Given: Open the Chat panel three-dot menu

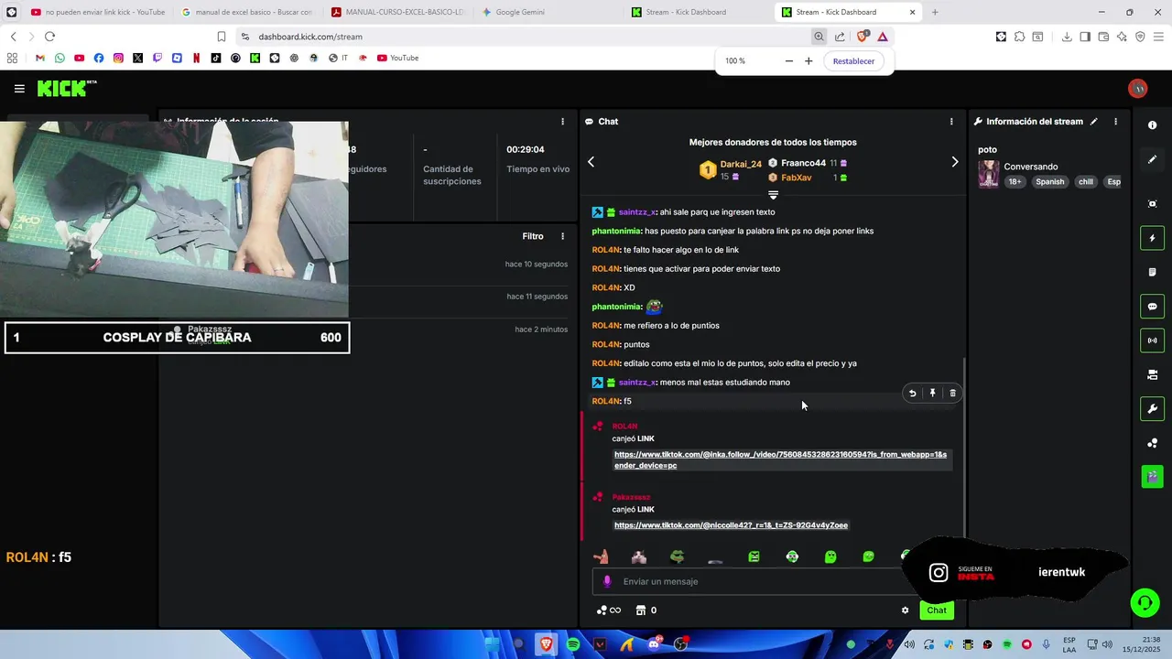Looking at the screenshot, I should click(951, 121).
